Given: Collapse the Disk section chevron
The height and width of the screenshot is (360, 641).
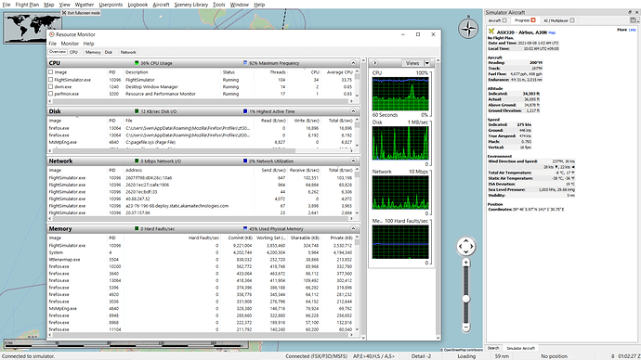Looking at the screenshot, I should 353,111.
